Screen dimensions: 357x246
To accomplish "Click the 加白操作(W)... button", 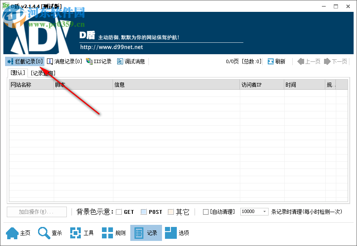I will (37, 212).
